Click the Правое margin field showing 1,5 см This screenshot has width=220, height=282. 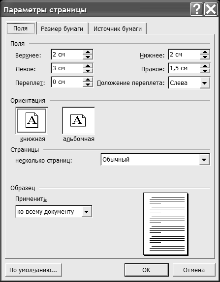pyautogui.click(x=184, y=68)
